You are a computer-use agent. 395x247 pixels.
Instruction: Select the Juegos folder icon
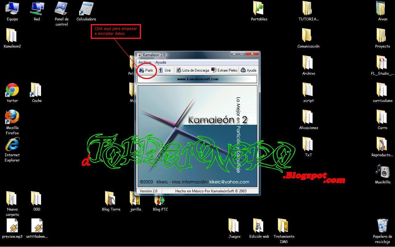[x=235, y=229]
